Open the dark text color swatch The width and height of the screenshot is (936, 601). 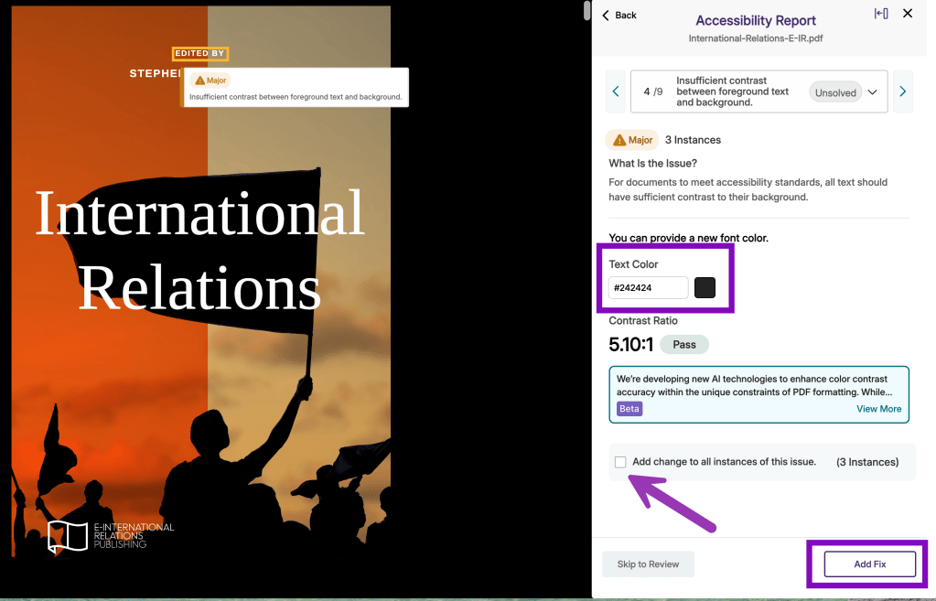click(x=705, y=287)
